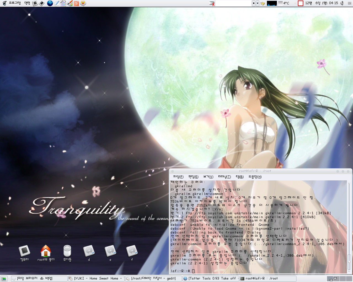Launch the blue globe web browser
The width and height of the screenshot is (353, 282).
(50, 3)
